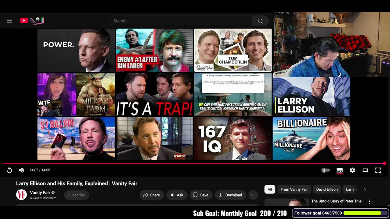Save video to playlist
Viewport: 390px width, 219px height.
[201, 195]
